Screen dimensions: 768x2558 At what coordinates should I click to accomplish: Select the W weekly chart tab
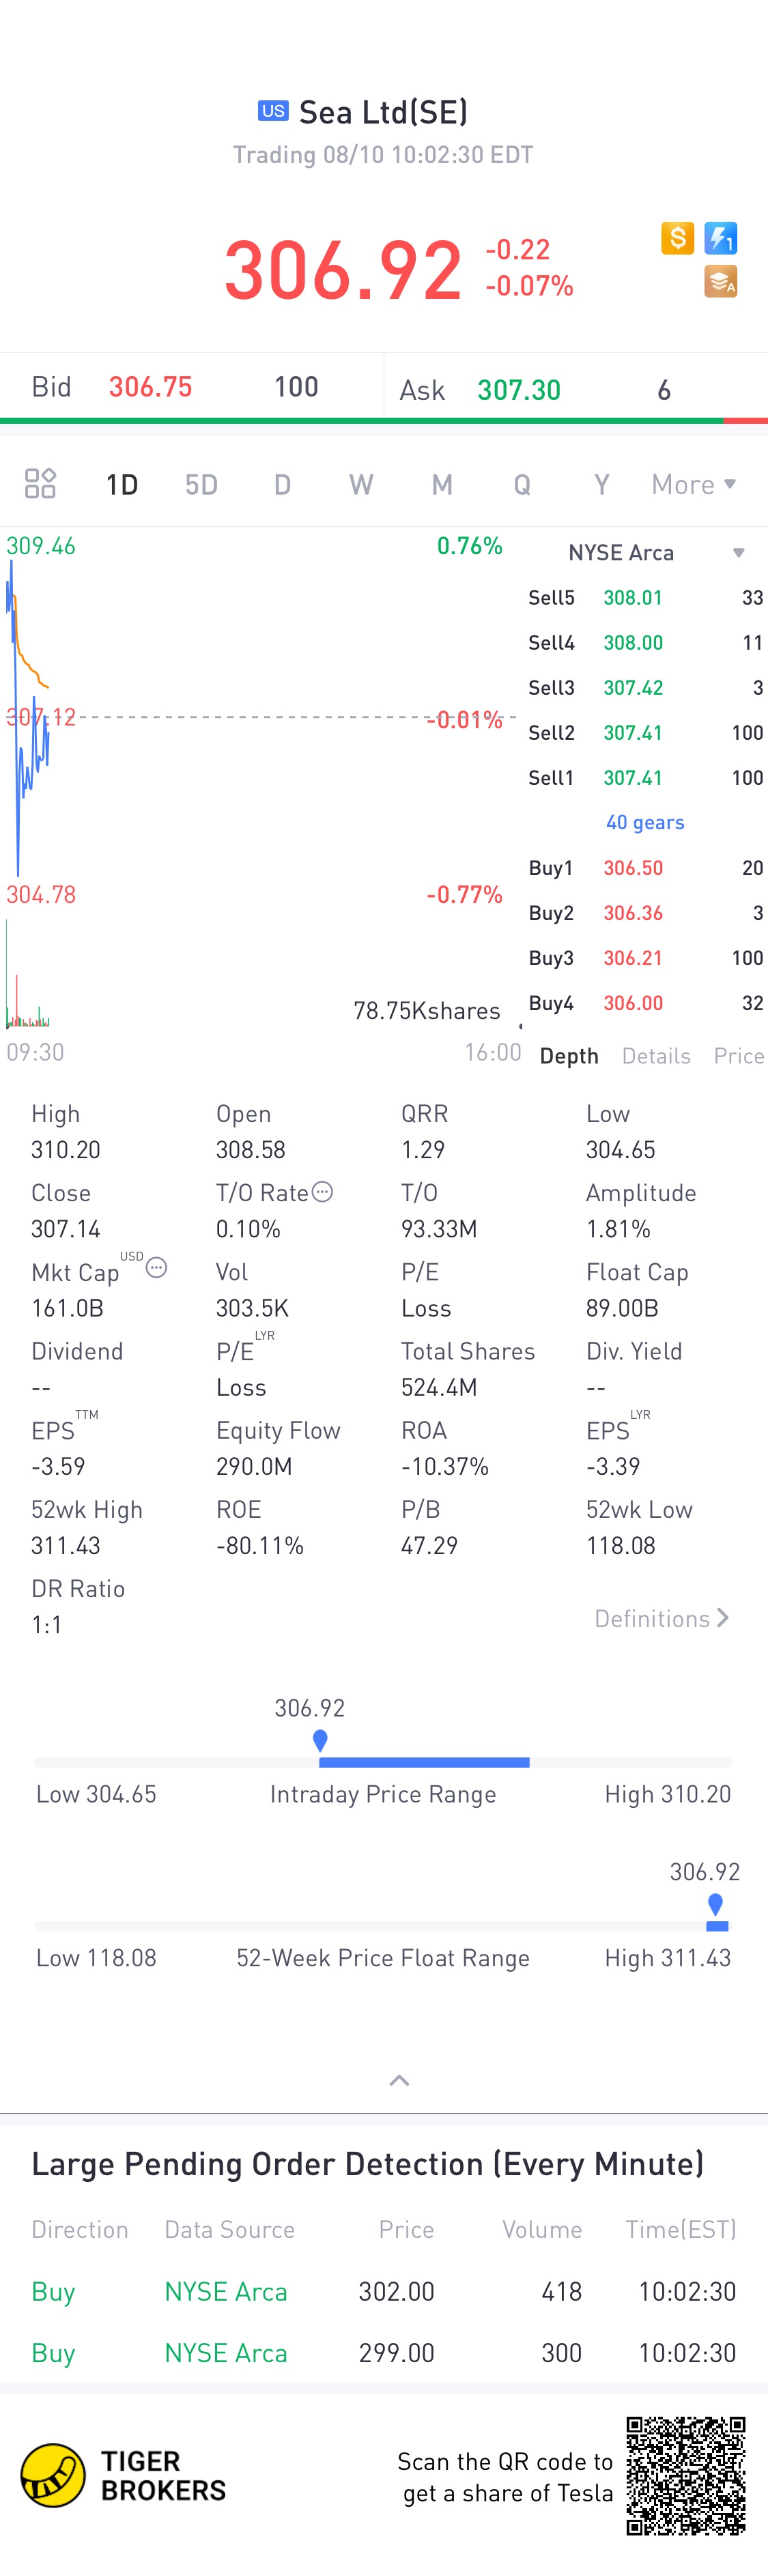(360, 485)
